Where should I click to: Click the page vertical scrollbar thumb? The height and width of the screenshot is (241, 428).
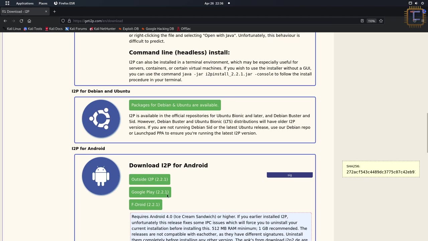pos(427,133)
